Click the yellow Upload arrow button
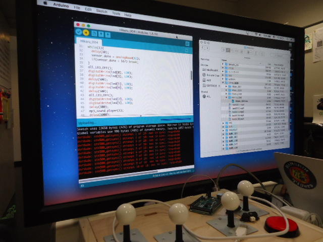Screen dimensions: 323x242 [86, 32]
